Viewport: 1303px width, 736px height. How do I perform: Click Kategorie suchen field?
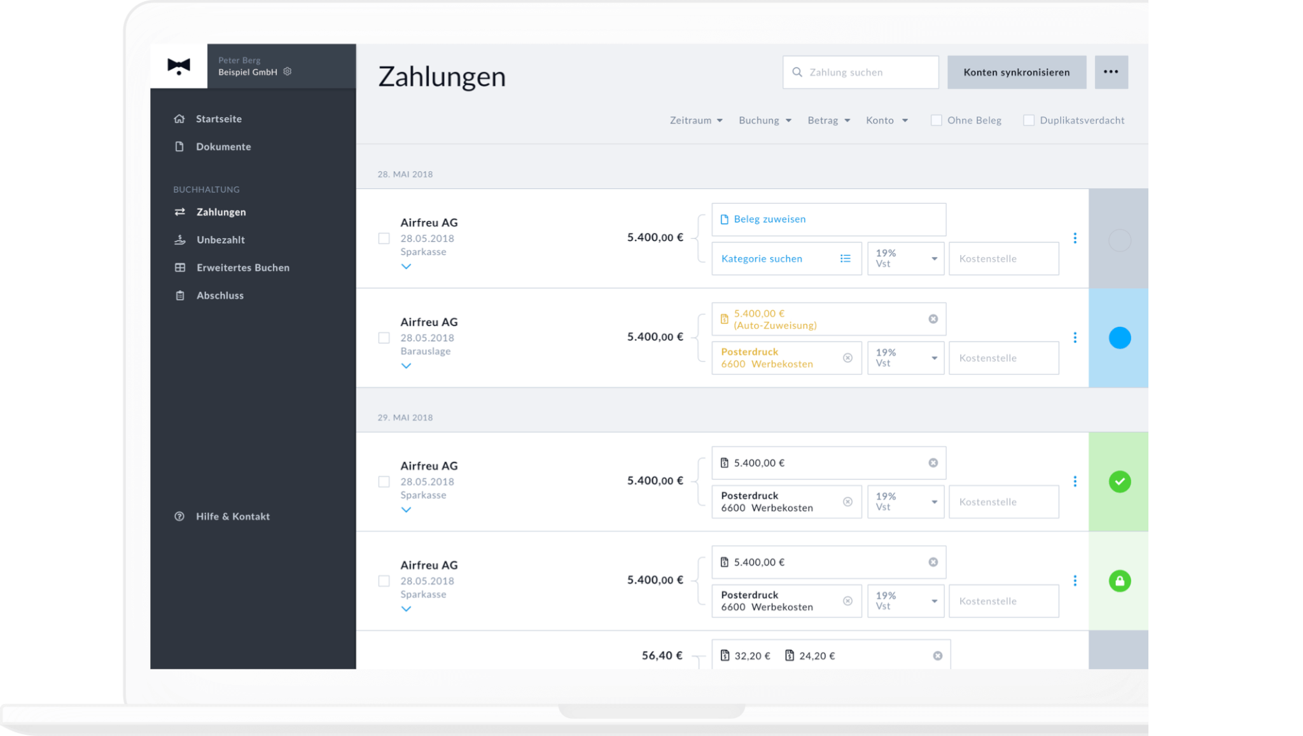point(786,258)
